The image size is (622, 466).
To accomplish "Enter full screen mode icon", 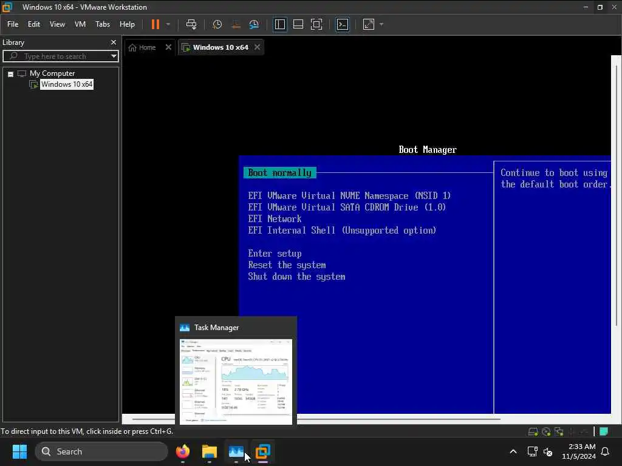I will [316, 24].
